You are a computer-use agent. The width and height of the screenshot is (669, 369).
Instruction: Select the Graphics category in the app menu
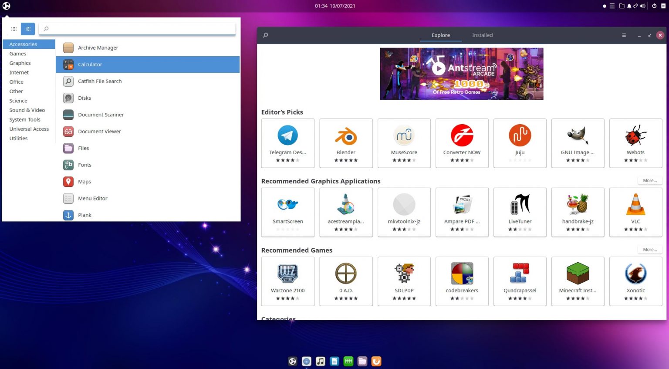[x=20, y=63]
